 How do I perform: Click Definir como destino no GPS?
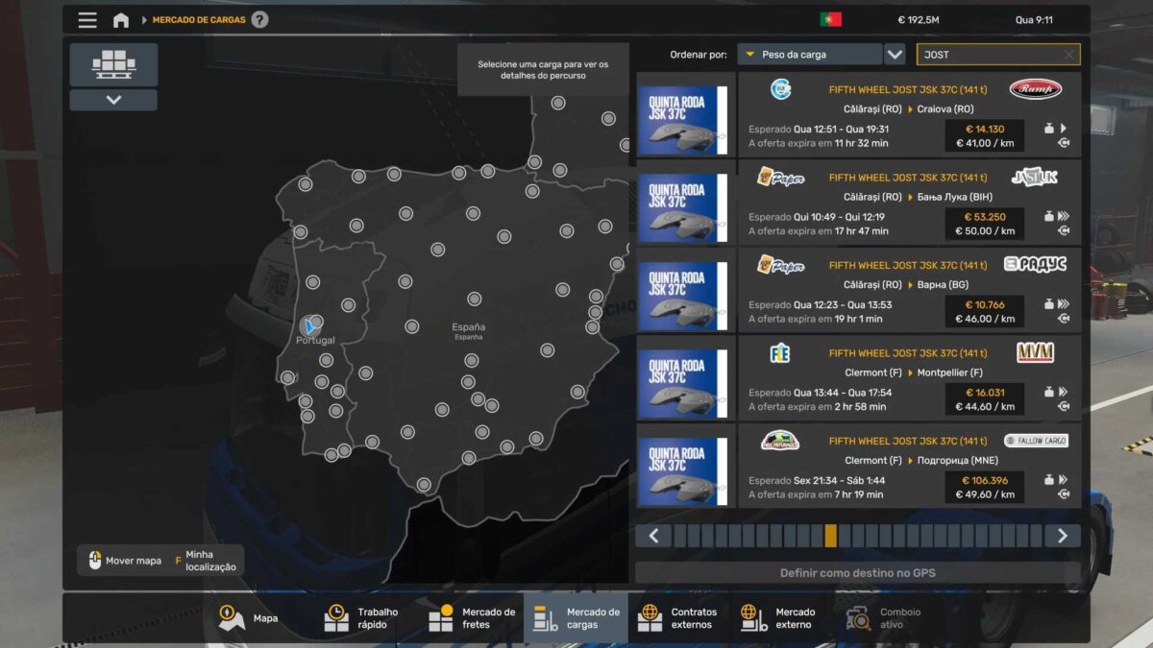click(x=857, y=573)
